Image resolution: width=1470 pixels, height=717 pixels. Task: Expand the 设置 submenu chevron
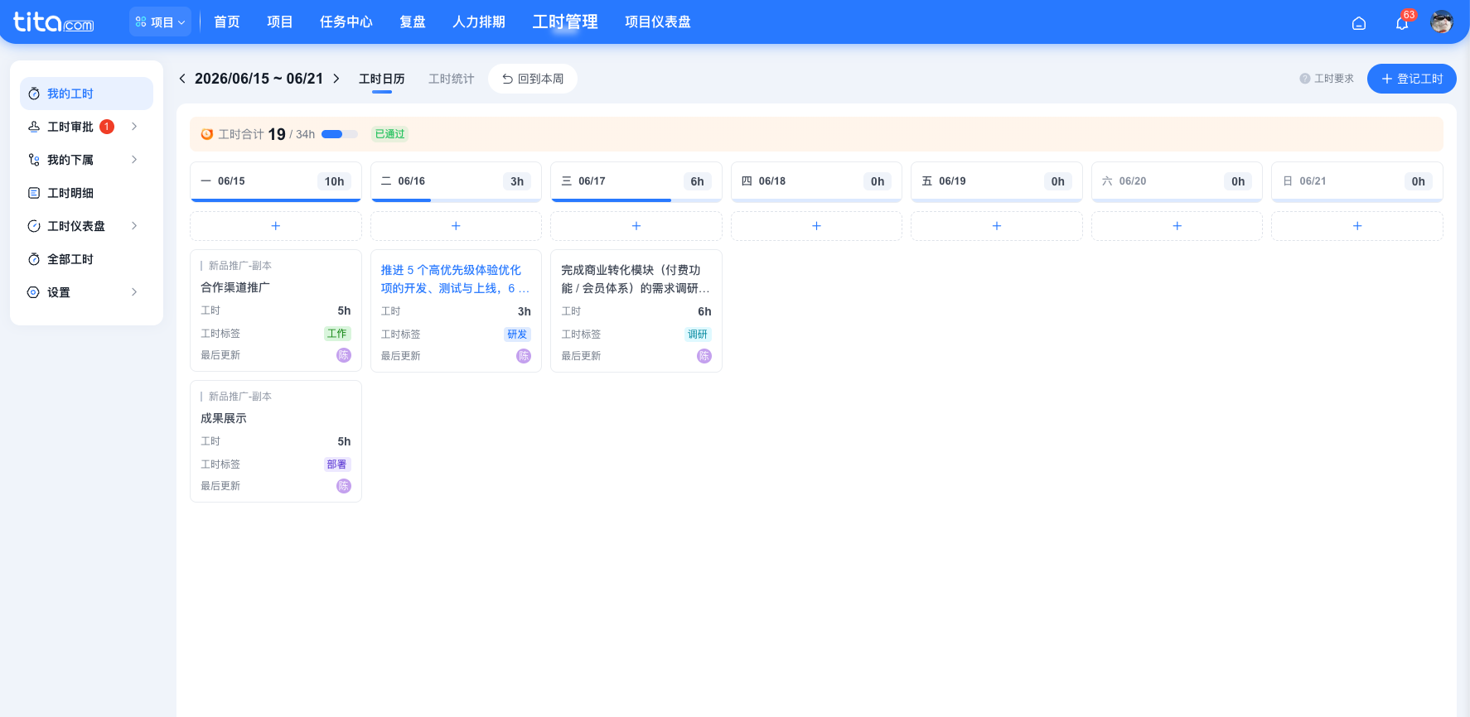pyautogui.click(x=134, y=292)
